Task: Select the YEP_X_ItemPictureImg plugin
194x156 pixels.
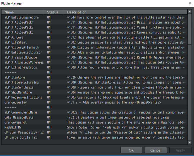Action: pos(94,82)
